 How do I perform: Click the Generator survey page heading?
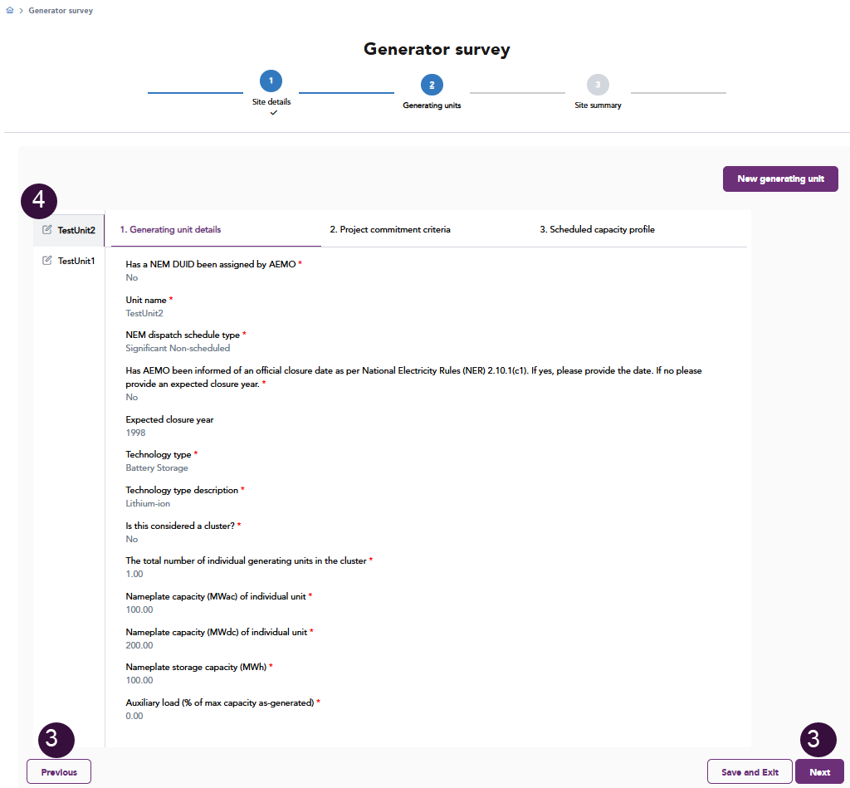pos(437,49)
